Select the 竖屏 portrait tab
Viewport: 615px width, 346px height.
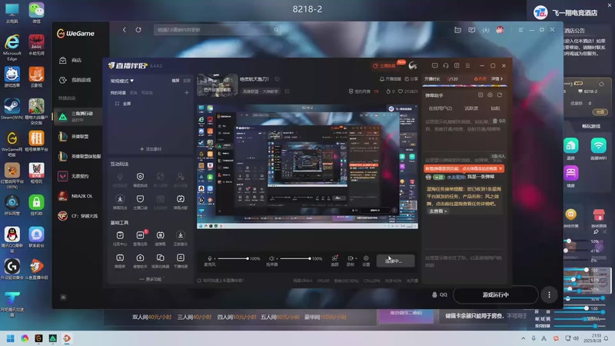click(x=187, y=81)
